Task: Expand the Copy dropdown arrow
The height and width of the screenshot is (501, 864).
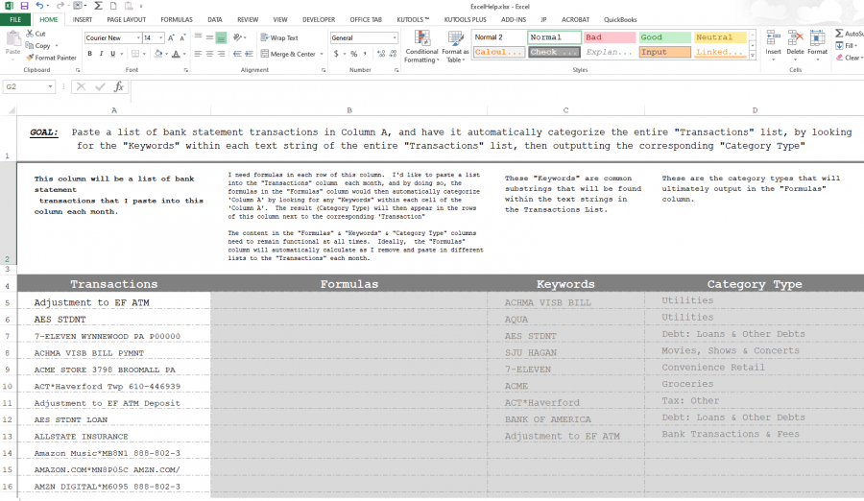Action: pos(57,46)
